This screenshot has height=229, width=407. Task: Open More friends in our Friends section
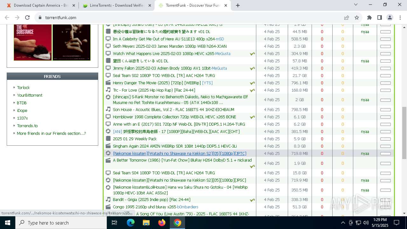(51, 133)
